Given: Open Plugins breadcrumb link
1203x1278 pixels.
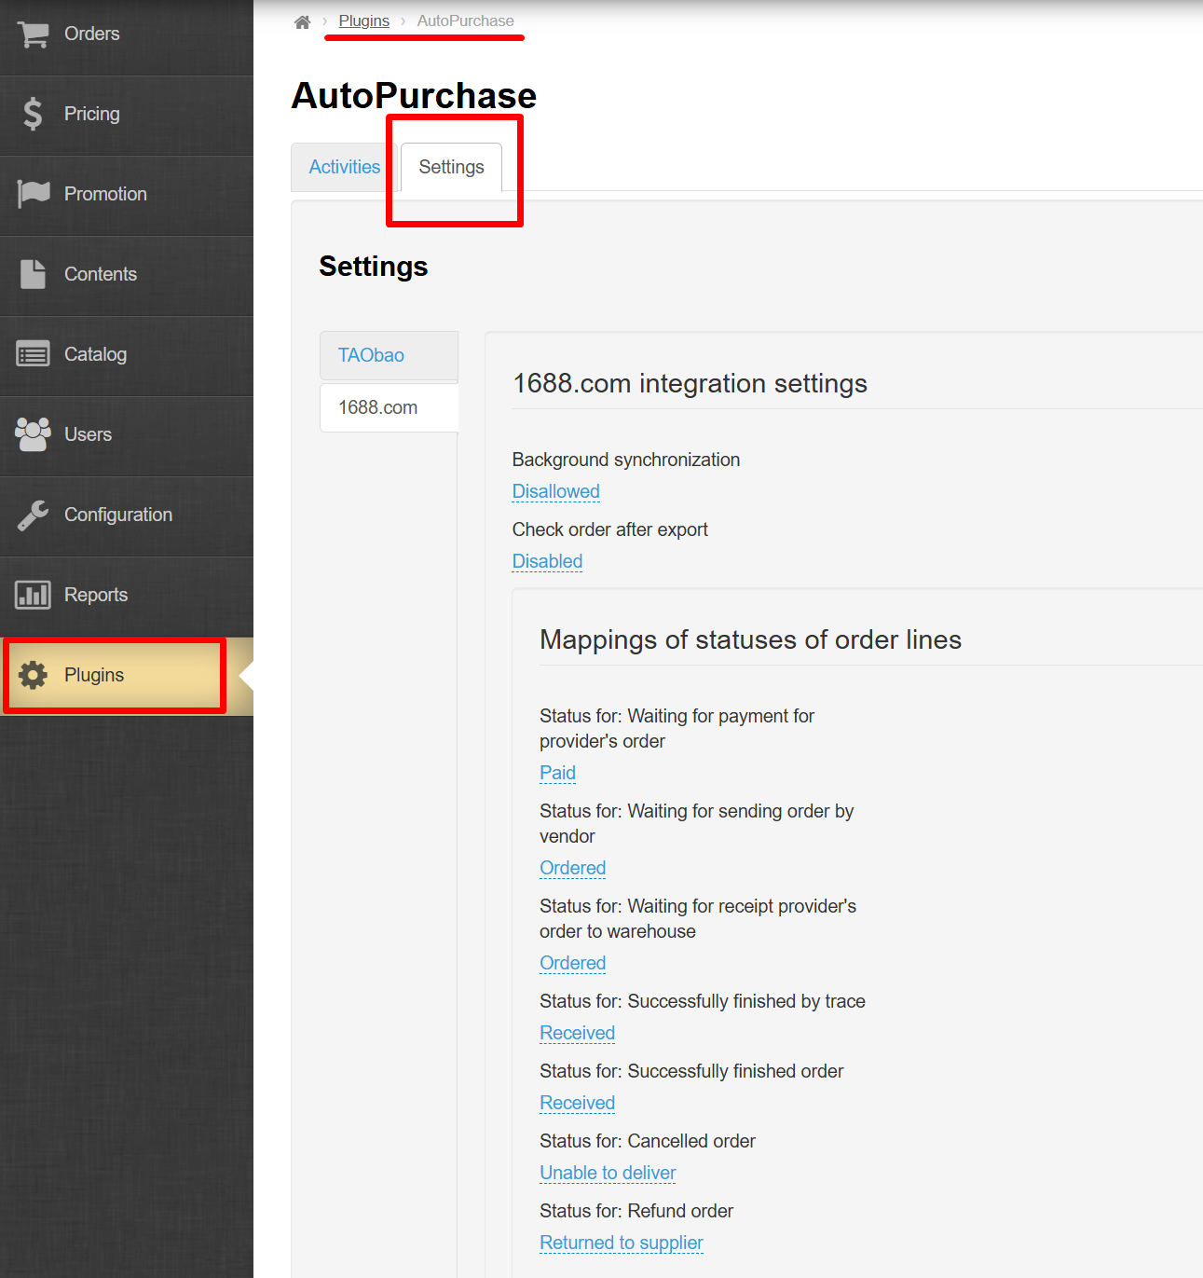Looking at the screenshot, I should click(363, 21).
